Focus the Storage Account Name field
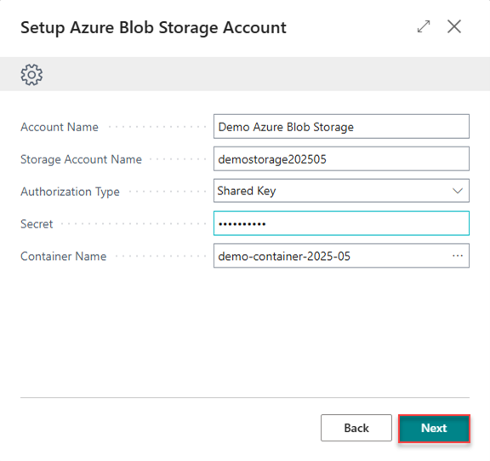Image resolution: width=490 pixels, height=461 pixels. pyautogui.click(x=341, y=159)
